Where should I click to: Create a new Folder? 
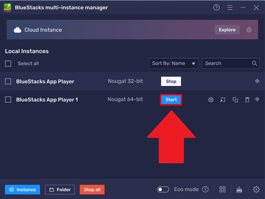click(60, 189)
